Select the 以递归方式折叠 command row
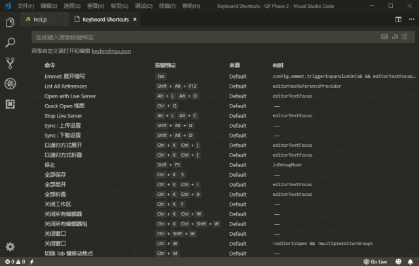This screenshot has height=266, width=419. pyautogui.click(x=224, y=155)
